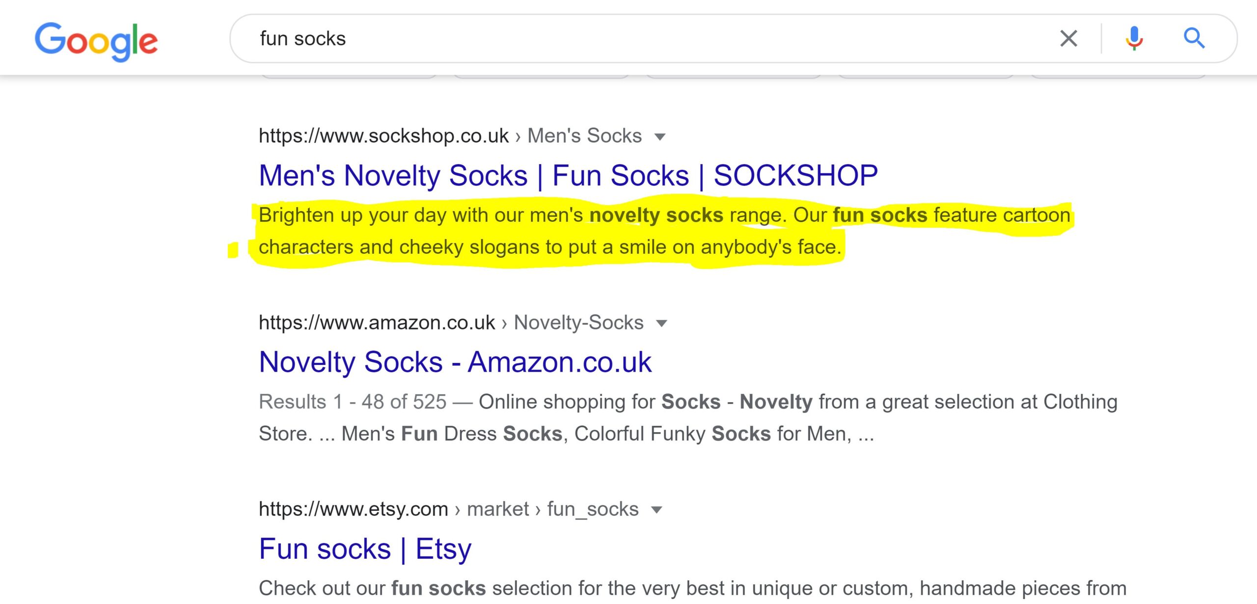
Task: Click the Etsy description text snippet
Action: click(x=692, y=588)
